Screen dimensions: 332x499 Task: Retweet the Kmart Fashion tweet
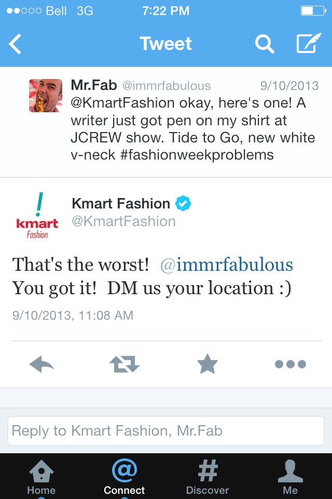pyautogui.click(x=125, y=364)
